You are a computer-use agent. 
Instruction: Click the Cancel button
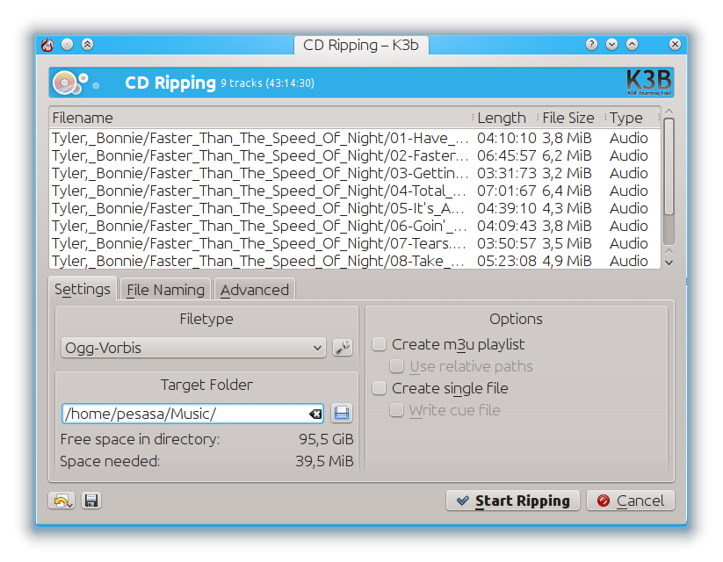pyautogui.click(x=631, y=501)
